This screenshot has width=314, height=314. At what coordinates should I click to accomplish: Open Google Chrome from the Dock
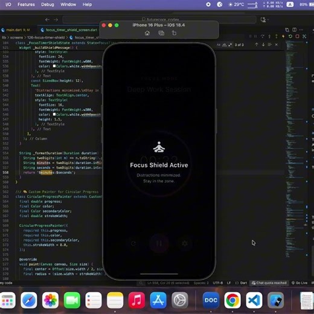pos(232,300)
